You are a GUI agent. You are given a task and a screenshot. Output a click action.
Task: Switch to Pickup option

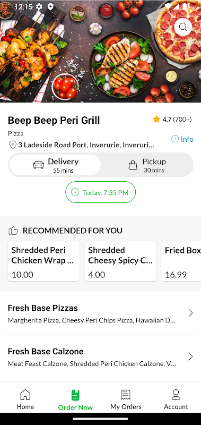[x=147, y=165]
